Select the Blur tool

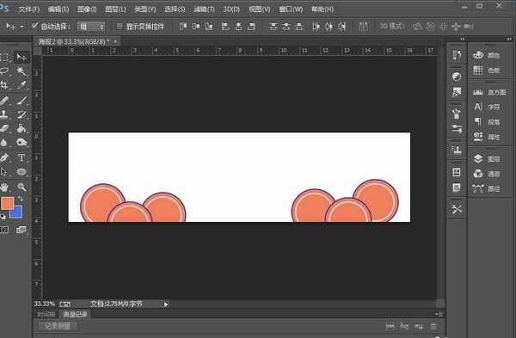(4, 142)
